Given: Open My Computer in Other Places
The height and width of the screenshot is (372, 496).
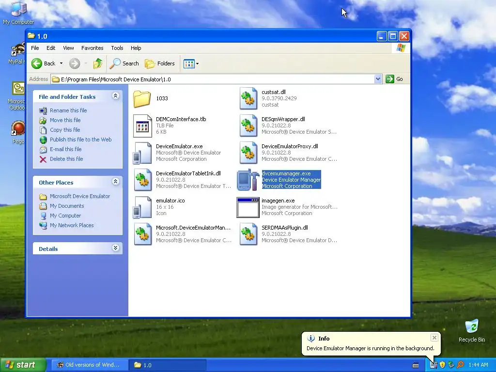Looking at the screenshot, I should pyautogui.click(x=65, y=216).
